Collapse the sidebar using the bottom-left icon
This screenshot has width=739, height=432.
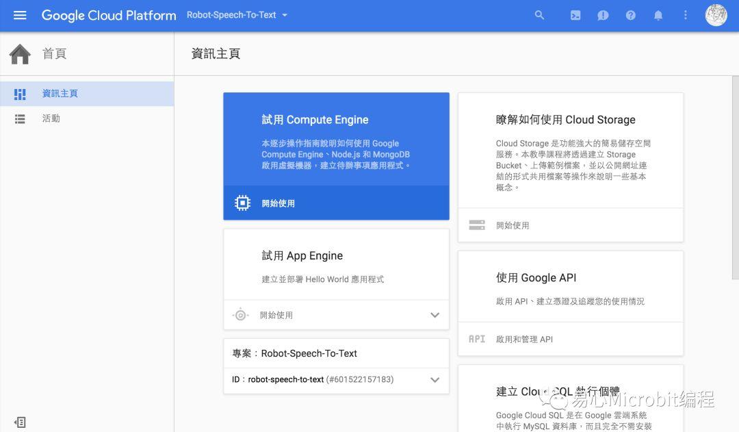tap(20, 422)
